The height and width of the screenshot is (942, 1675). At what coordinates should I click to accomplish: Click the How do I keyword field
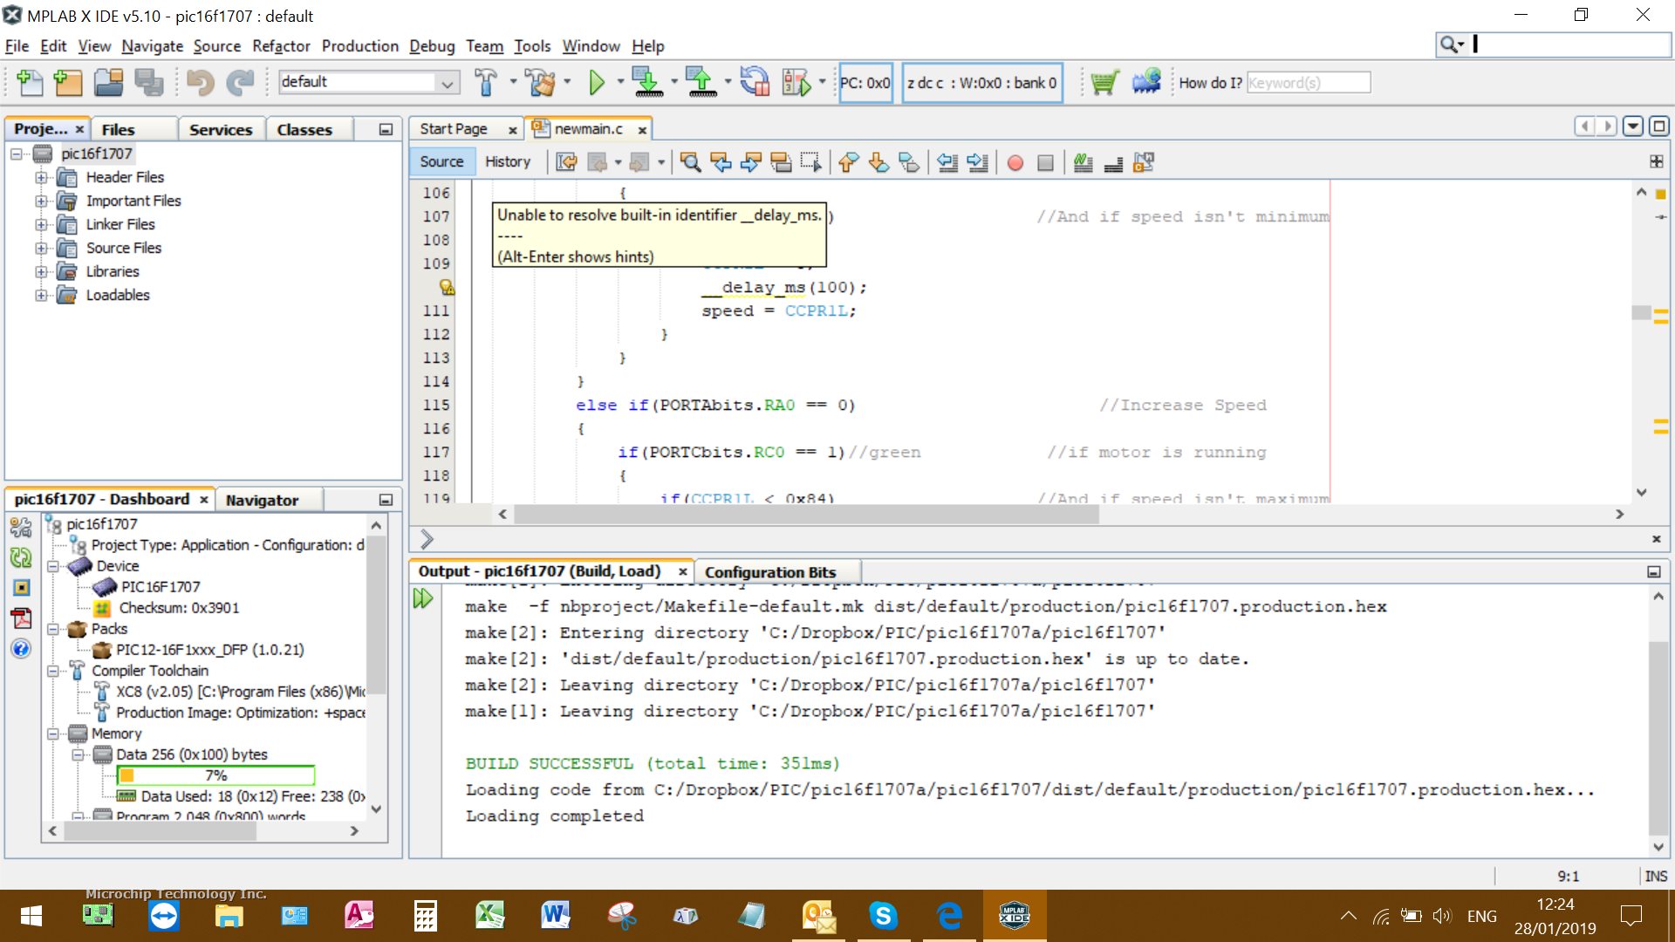[1308, 83]
